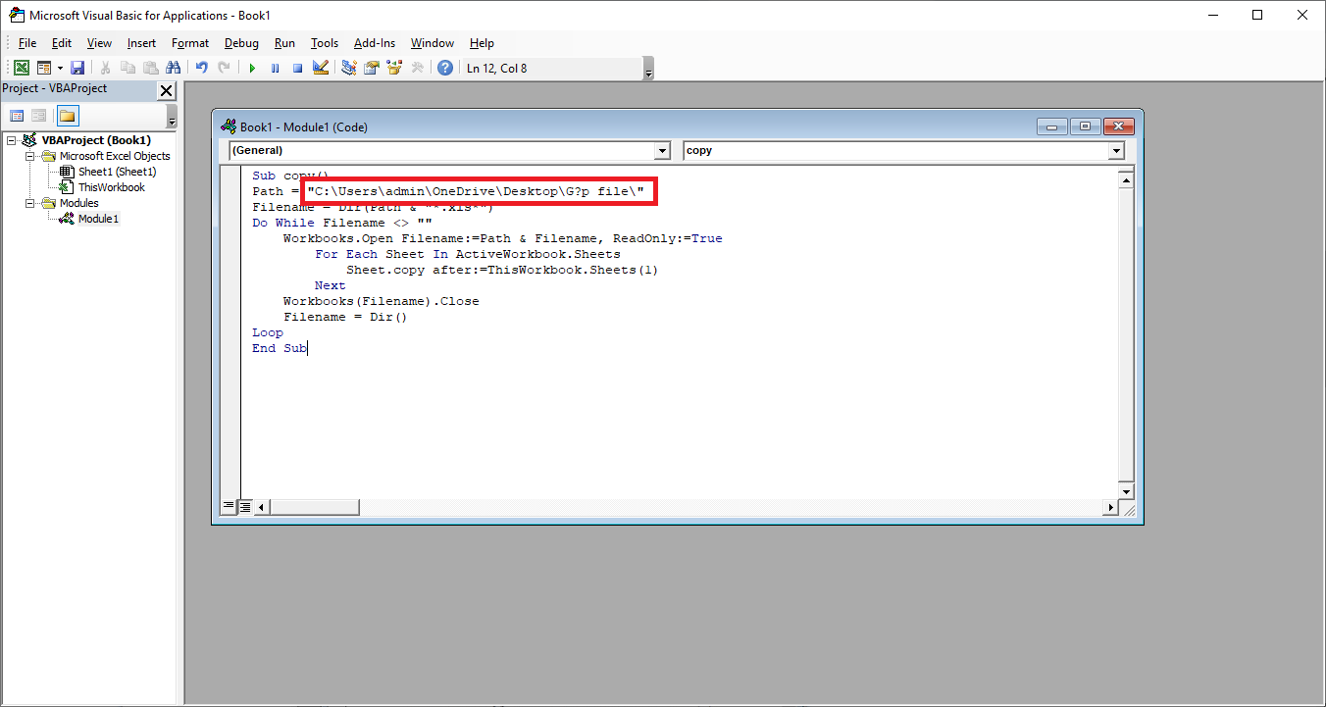Screen dimensions: 1326x707
Task: Select ThisWorkbook in the project tree
Action: (111, 187)
